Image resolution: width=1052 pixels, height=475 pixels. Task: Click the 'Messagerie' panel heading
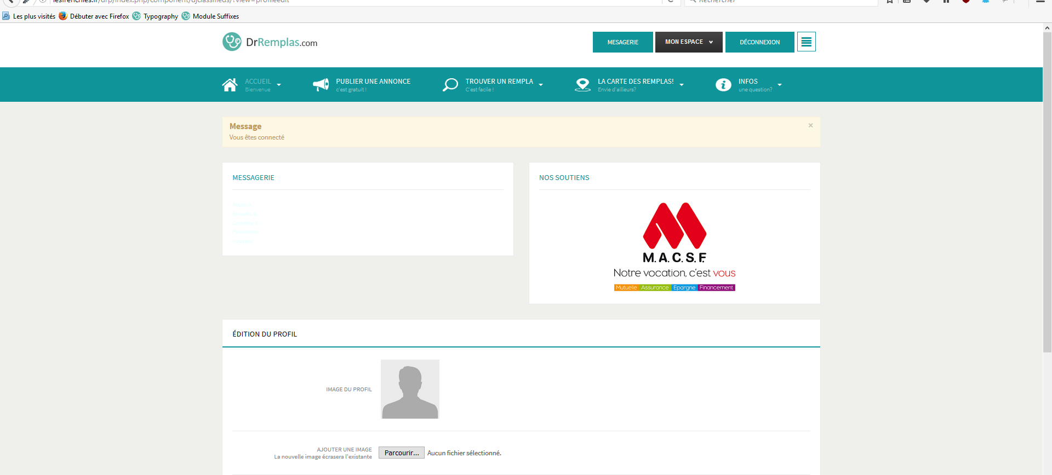pos(253,178)
